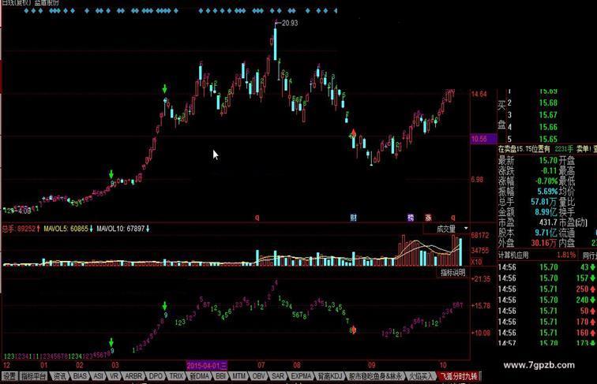Viewport: 597px width, 384px height.
Task: Click the 涨 marker icon on chart
Action: (428, 218)
